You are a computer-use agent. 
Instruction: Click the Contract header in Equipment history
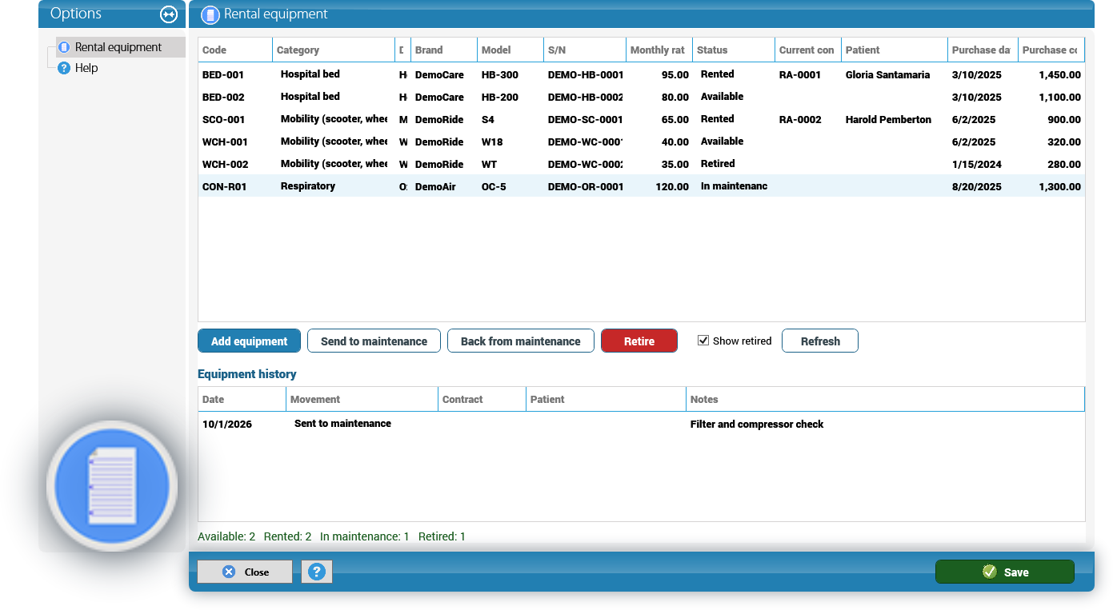(x=482, y=399)
